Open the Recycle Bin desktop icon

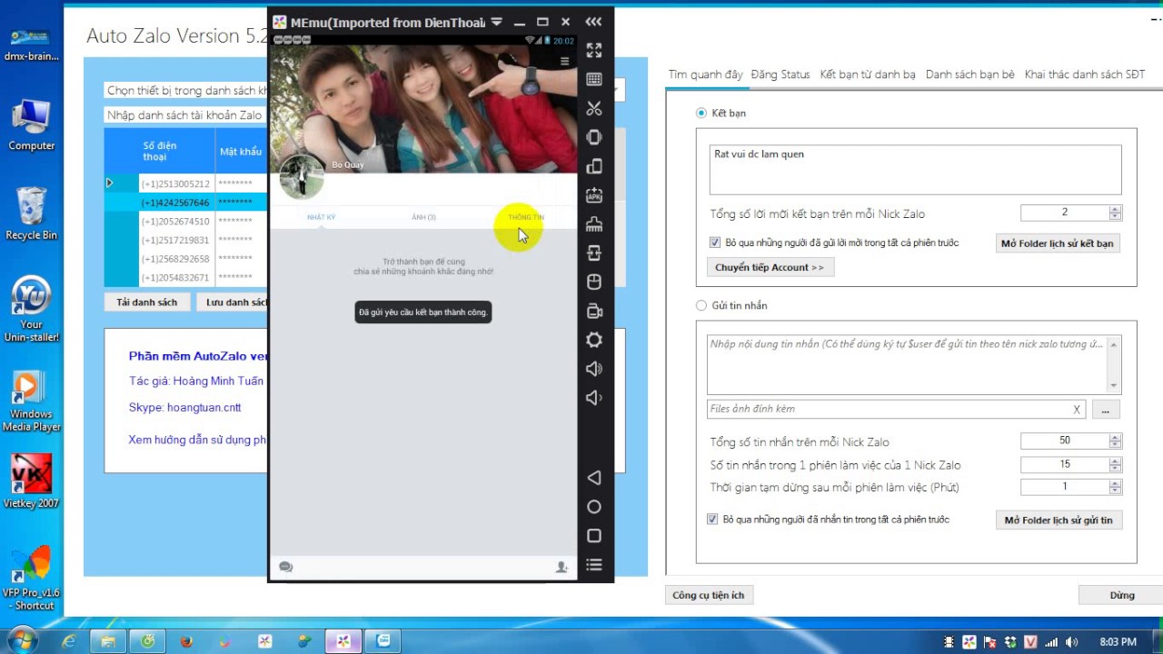pos(31,214)
